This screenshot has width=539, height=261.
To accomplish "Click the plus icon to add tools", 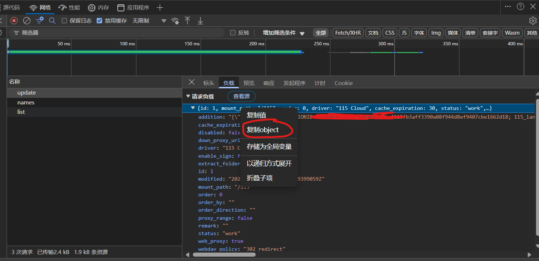I will click(x=160, y=8).
